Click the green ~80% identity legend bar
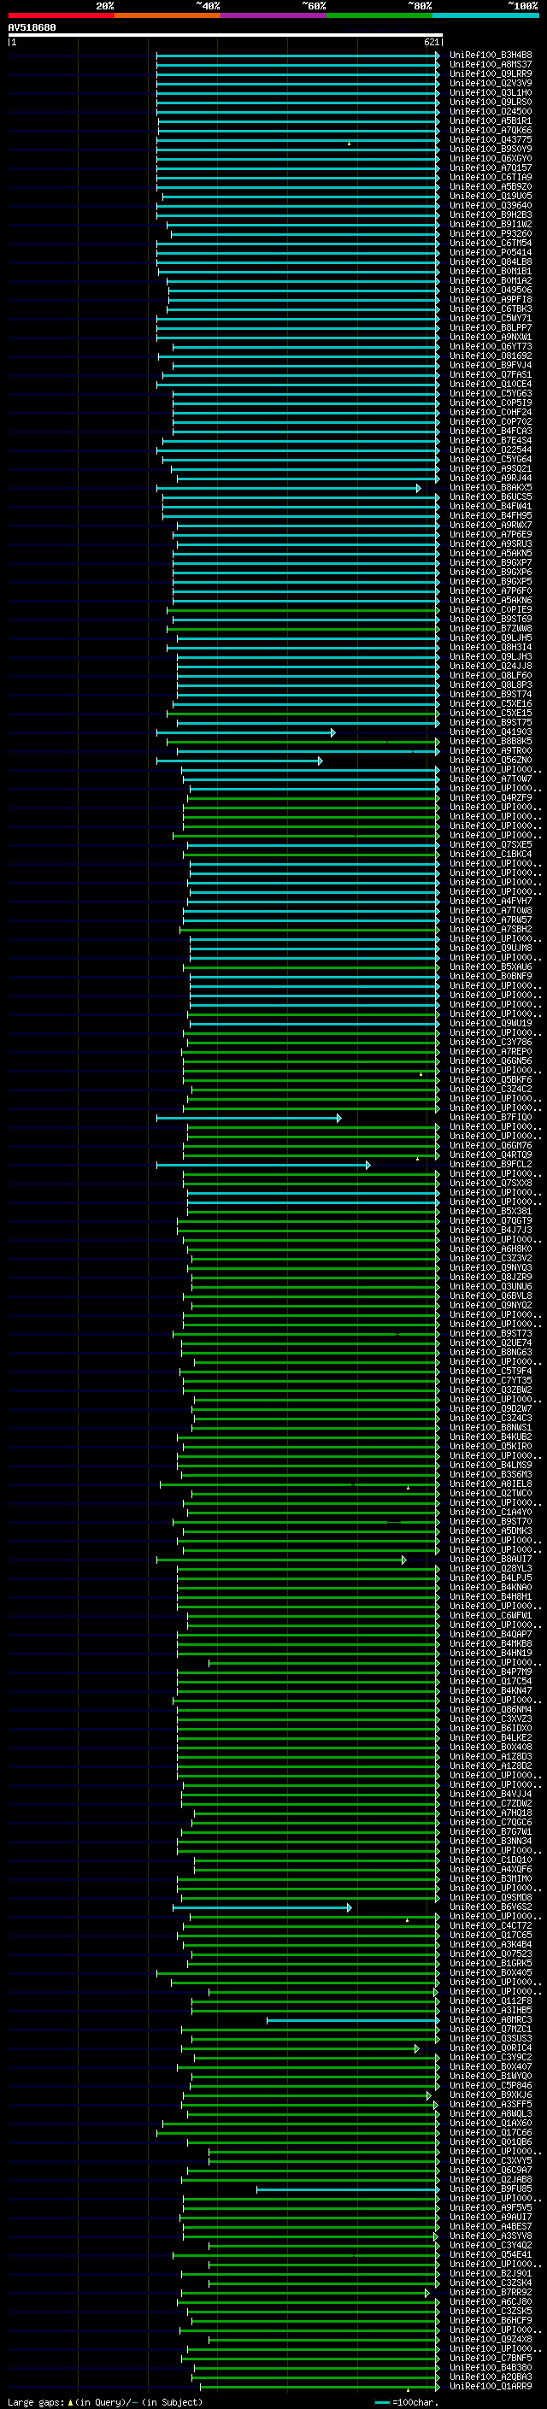Screen dimensions: 547x2409 click(x=379, y=15)
